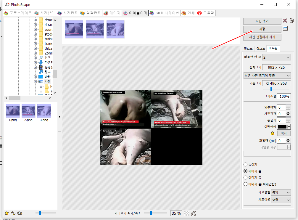The height and width of the screenshot is (220, 298).
Task: Open the 여백색상 color dropdown arrow
Action: 289,127
